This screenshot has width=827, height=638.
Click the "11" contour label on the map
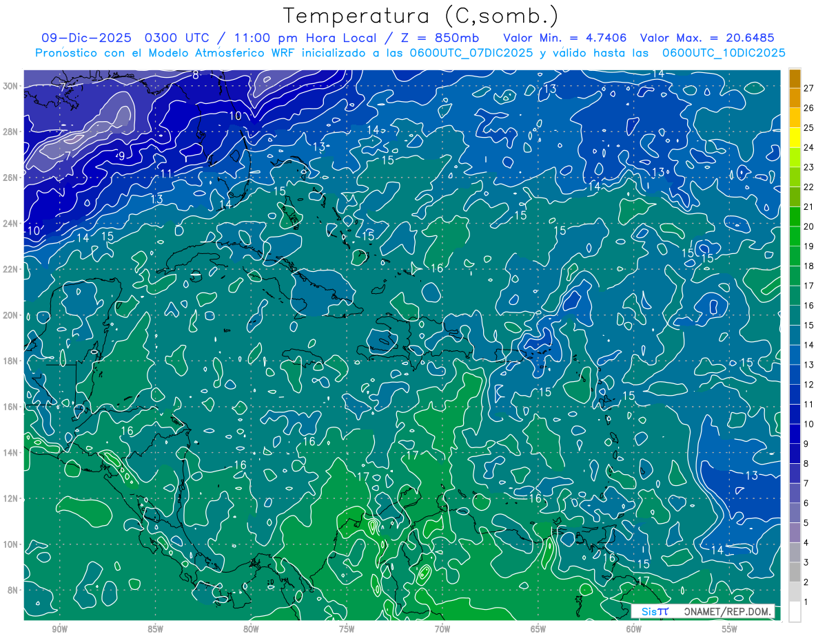pos(166,173)
